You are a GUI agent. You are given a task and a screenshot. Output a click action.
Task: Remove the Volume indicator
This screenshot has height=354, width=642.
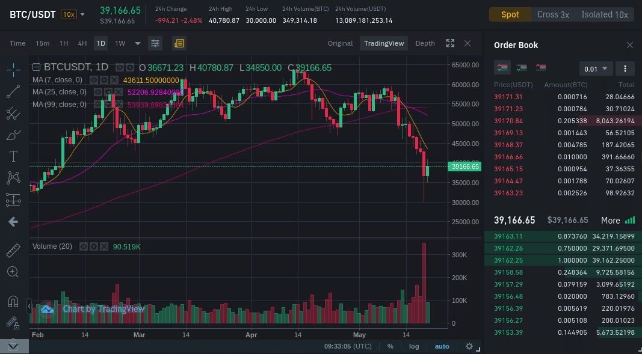(x=104, y=246)
